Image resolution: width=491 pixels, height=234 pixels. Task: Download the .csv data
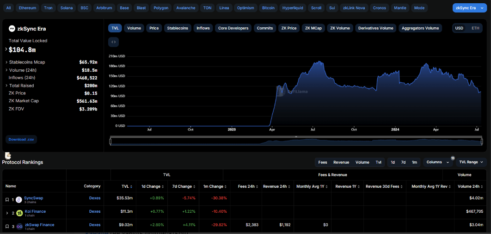pos(21,139)
